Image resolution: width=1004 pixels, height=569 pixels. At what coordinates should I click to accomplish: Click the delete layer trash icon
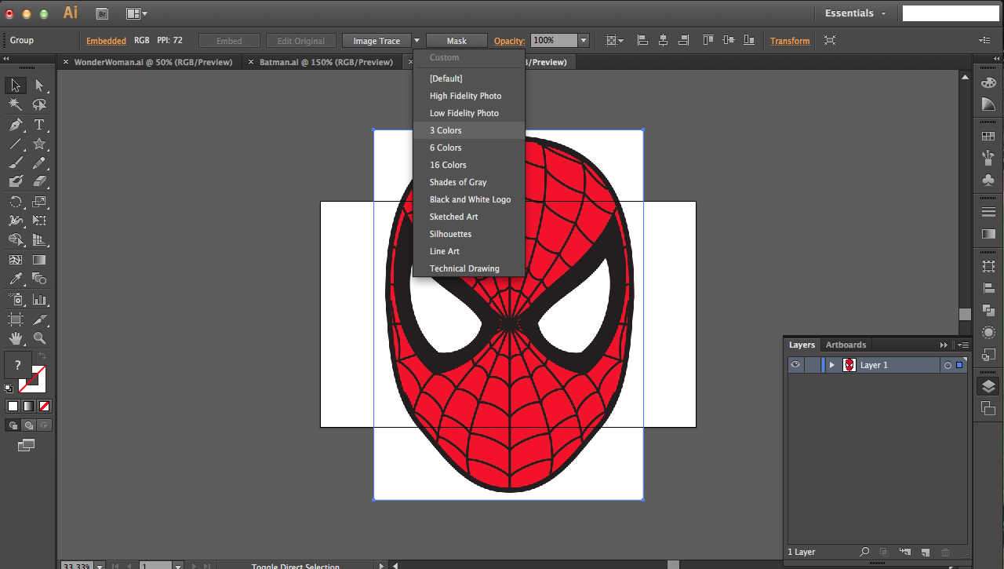[x=945, y=553]
